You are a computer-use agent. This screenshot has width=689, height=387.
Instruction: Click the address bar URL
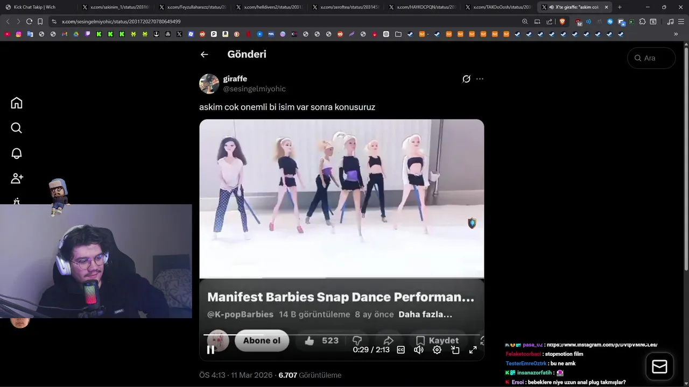pyautogui.click(x=121, y=21)
